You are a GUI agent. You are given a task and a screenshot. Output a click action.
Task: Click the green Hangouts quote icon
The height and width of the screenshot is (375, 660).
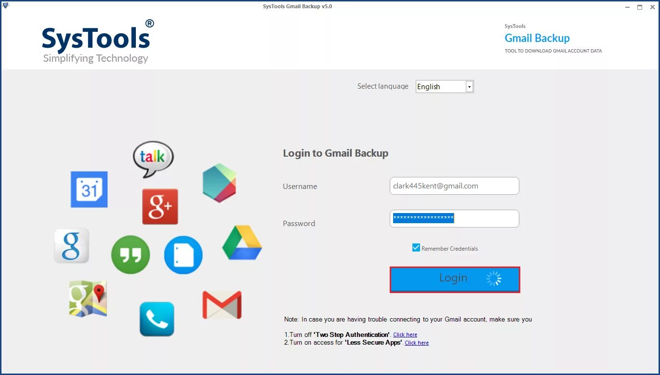pos(131,254)
